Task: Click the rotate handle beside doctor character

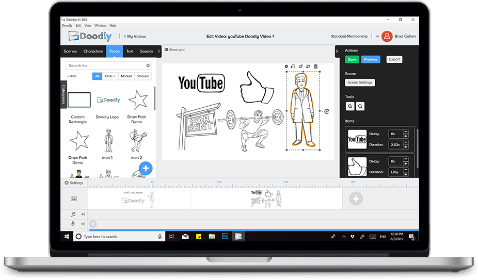Action: pyautogui.click(x=326, y=111)
